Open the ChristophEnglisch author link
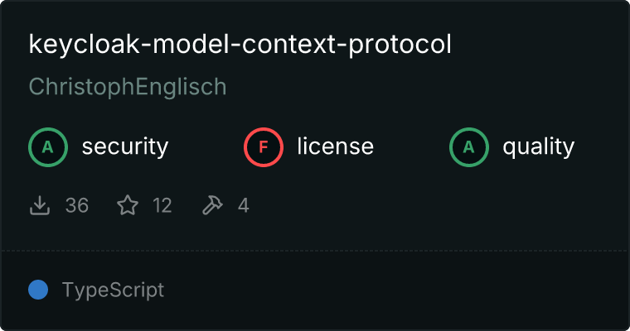Viewport: 630px width, 331px height. [x=128, y=87]
